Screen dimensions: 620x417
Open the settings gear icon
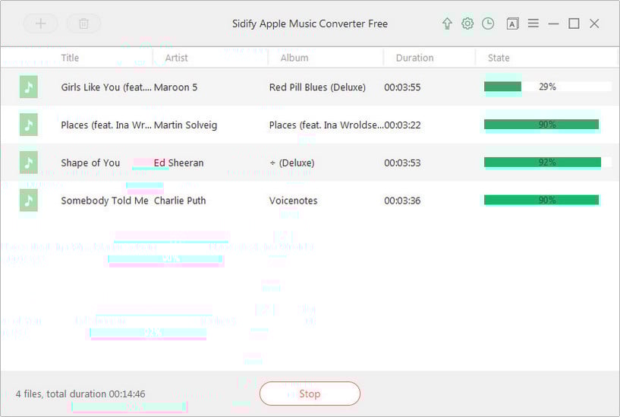(467, 24)
